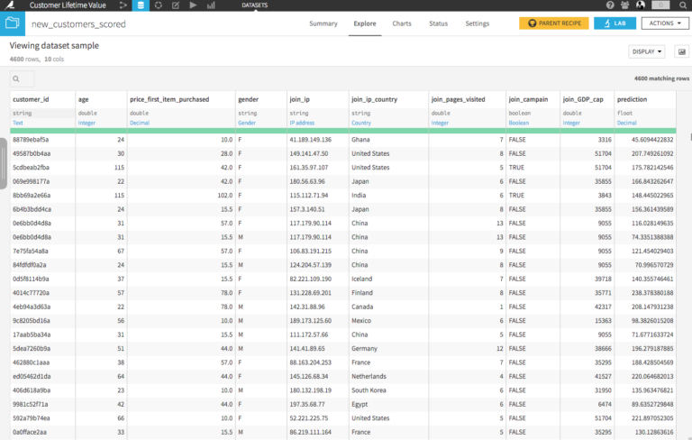The width and height of the screenshot is (692, 440).
Task: Click the Gender meaning link
Action: point(247,123)
